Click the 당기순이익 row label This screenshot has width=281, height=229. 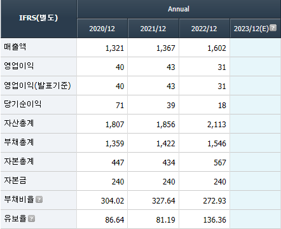coord(22,104)
